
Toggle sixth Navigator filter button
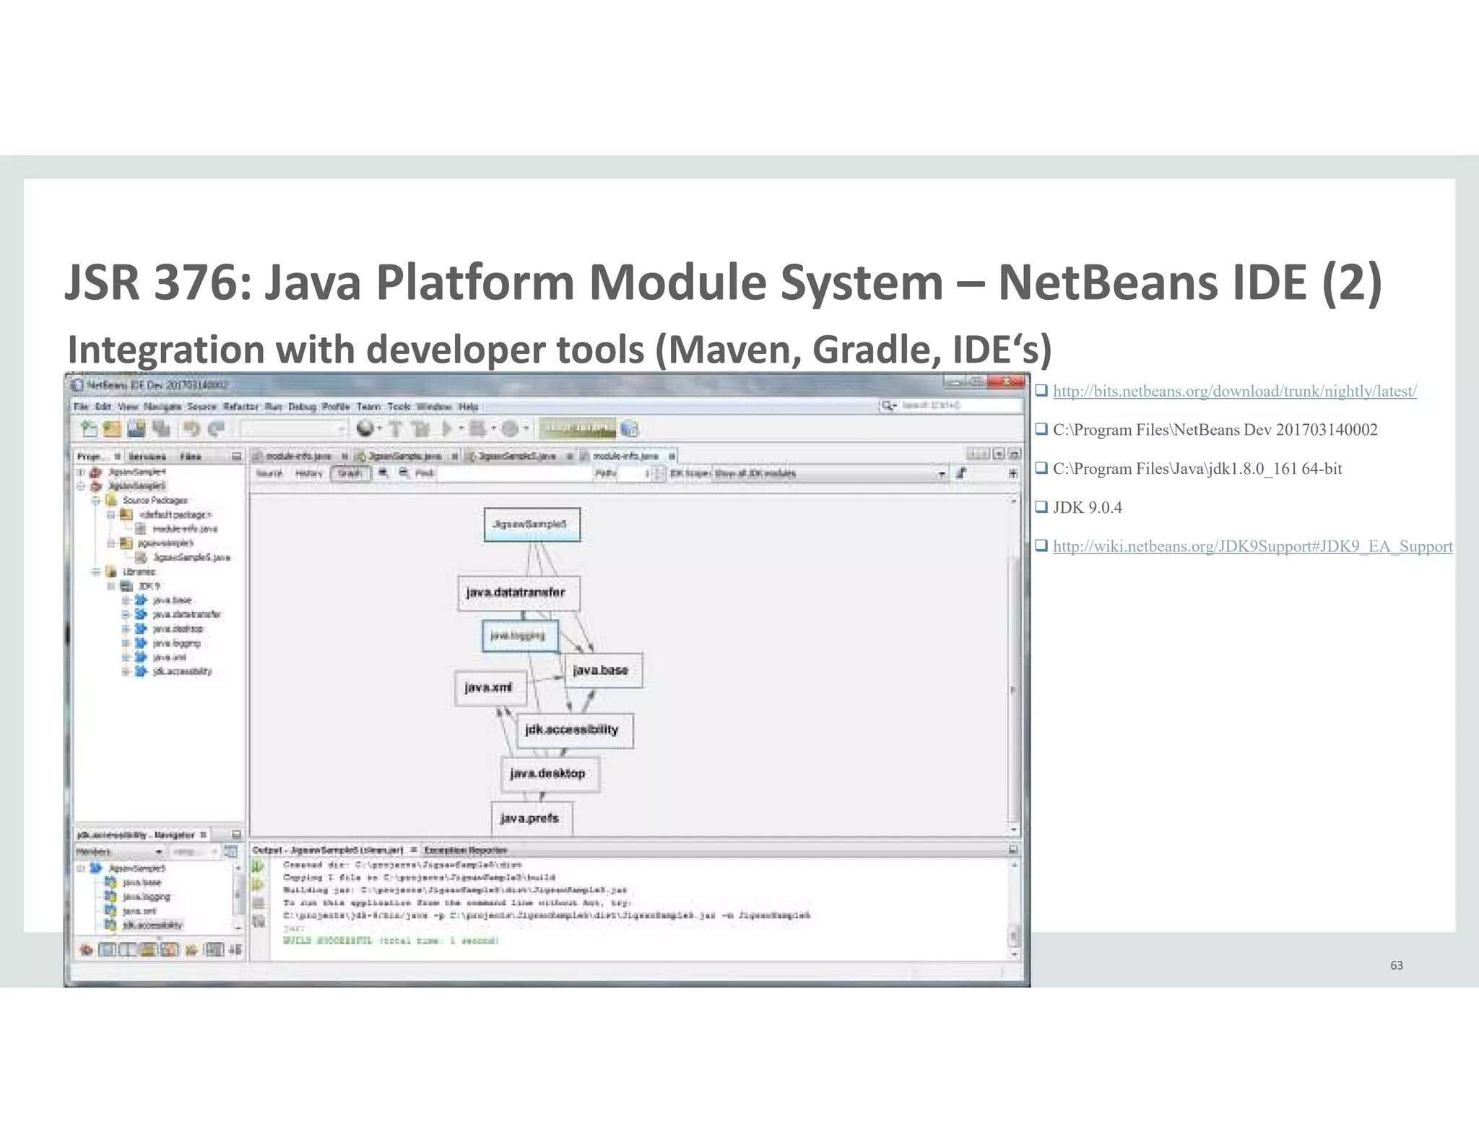pos(192,949)
